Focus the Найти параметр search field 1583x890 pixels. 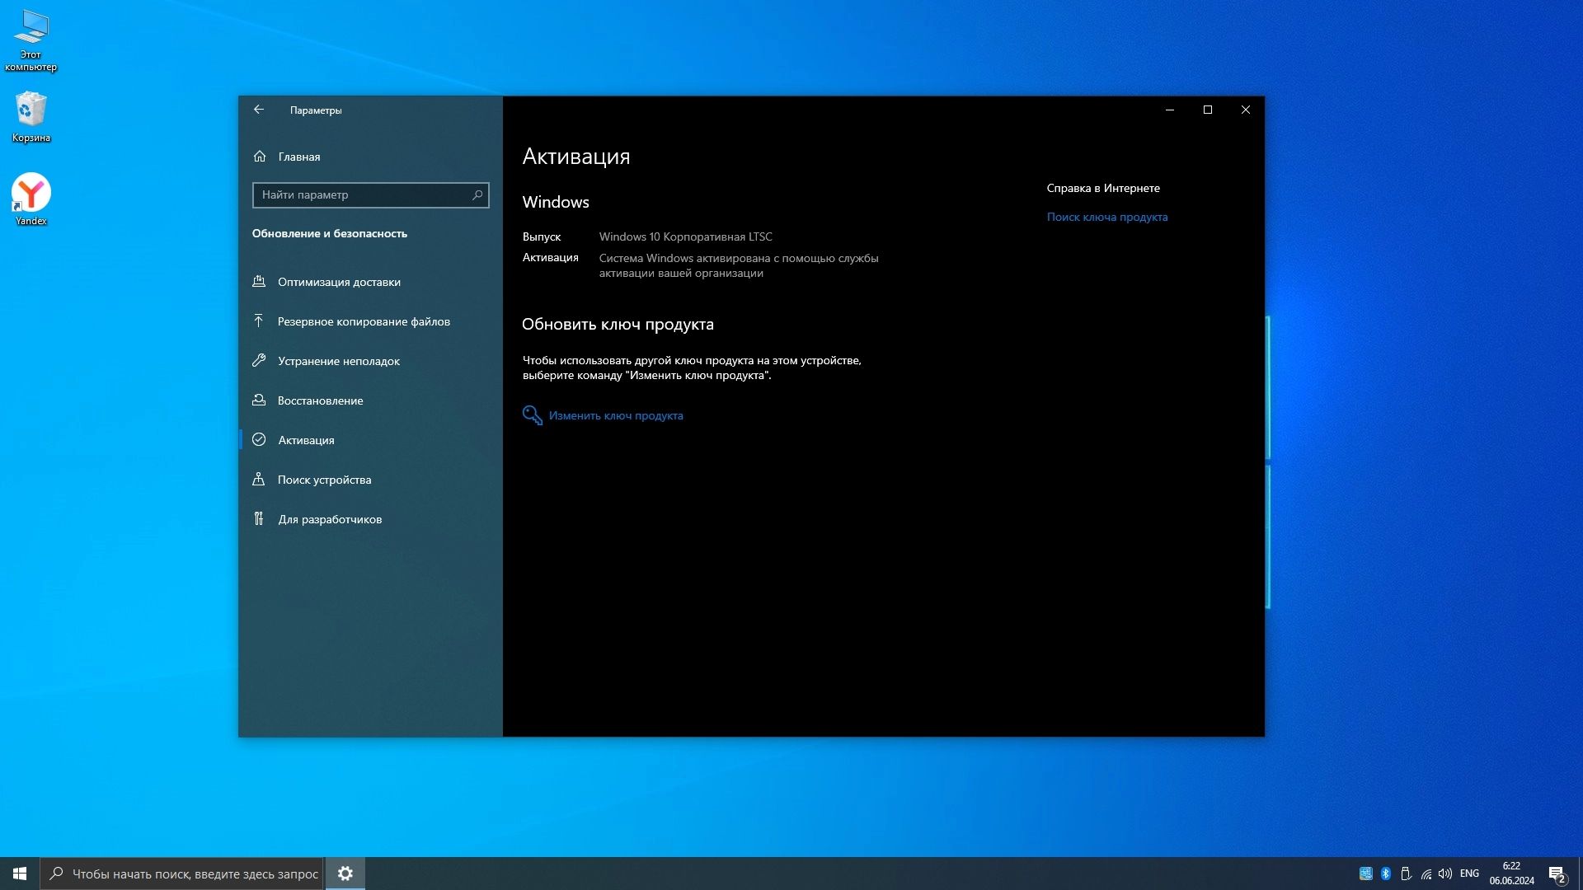coord(361,195)
